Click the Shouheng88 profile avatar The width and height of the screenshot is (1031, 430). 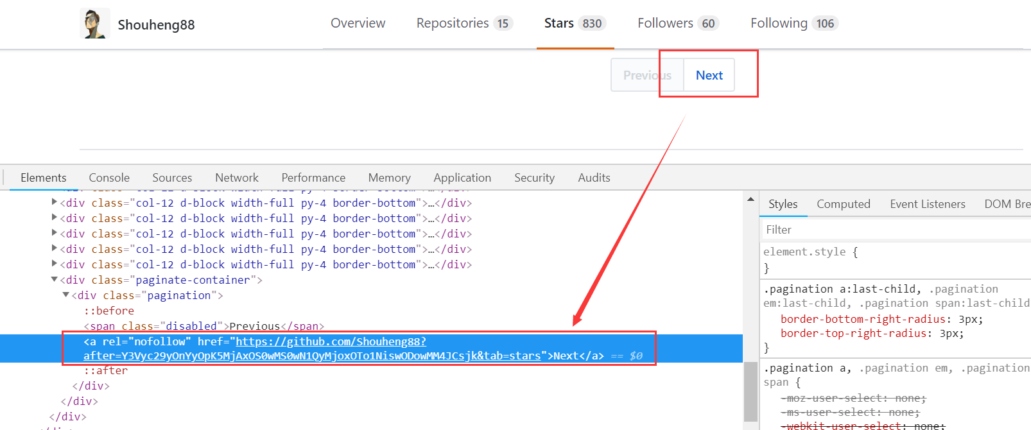[95, 24]
